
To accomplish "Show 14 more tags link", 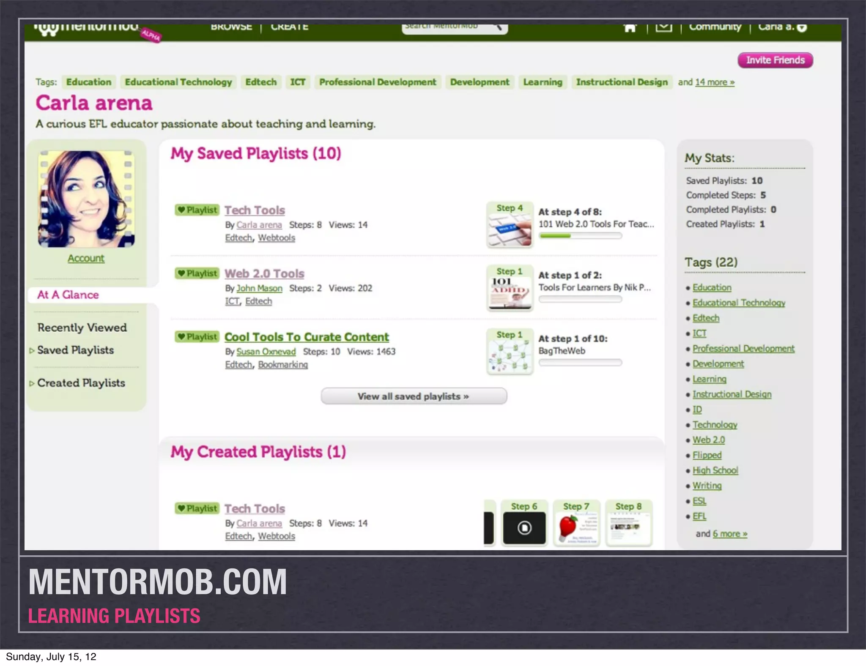I will pyautogui.click(x=715, y=82).
